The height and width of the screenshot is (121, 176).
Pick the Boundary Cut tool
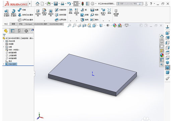point(60,20)
